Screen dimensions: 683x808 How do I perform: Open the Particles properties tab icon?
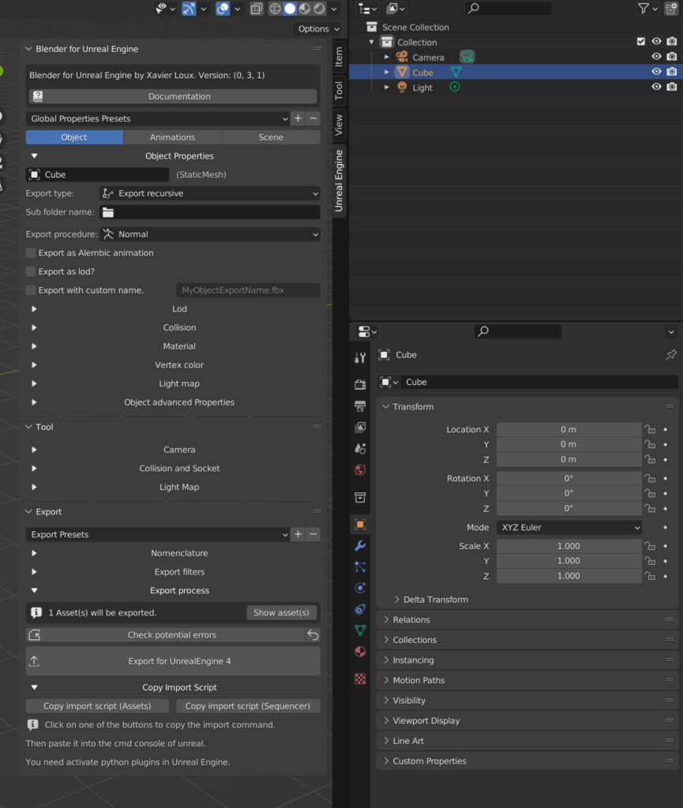360,567
